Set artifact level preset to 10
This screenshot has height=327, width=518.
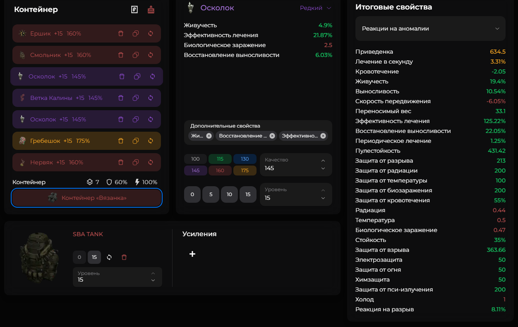pos(229,194)
